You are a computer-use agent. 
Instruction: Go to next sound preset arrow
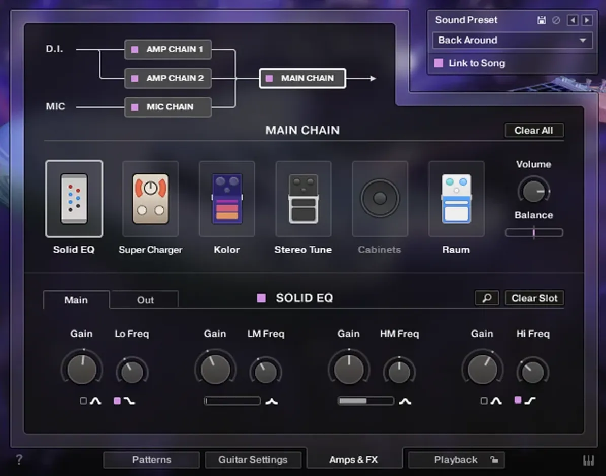(x=587, y=20)
